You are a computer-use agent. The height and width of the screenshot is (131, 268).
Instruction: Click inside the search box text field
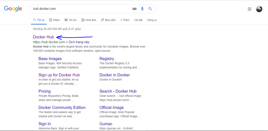point(81,9)
